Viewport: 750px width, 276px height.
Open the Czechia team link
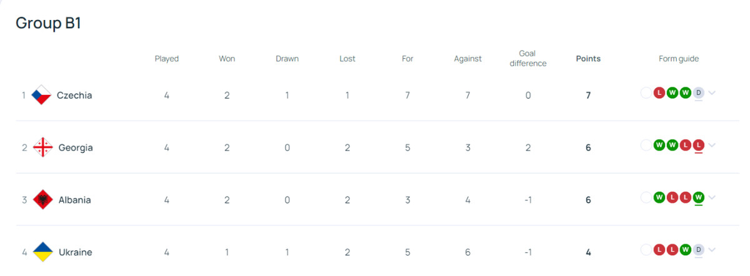pos(74,96)
